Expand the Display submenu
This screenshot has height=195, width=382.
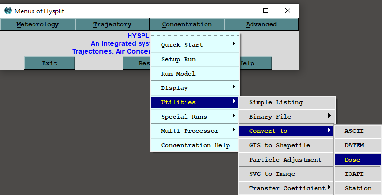[195, 88]
